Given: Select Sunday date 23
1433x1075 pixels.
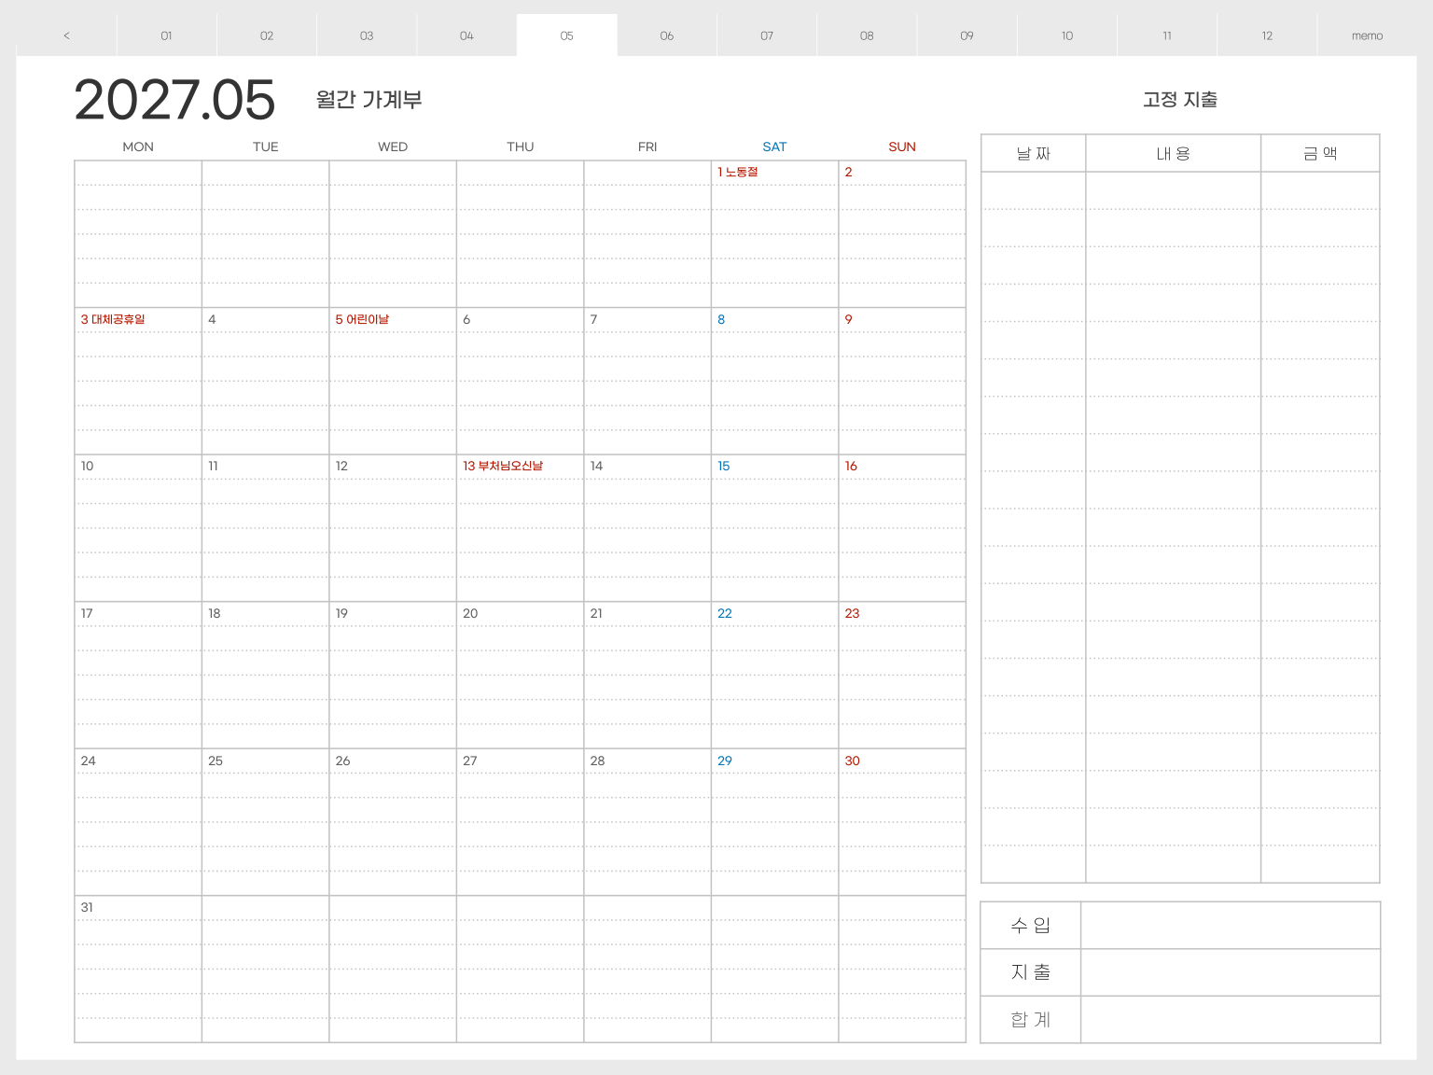Looking at the screenshot, I should (902, 675).
